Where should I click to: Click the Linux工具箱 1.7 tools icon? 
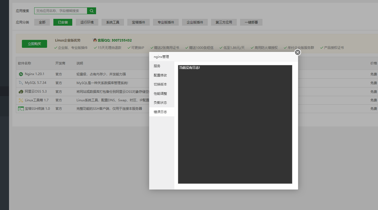pos(21,100)
